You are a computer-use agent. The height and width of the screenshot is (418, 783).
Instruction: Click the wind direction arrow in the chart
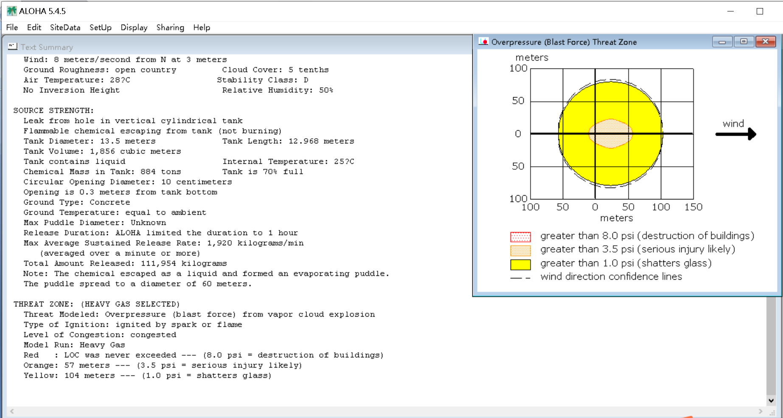(736, 134)
